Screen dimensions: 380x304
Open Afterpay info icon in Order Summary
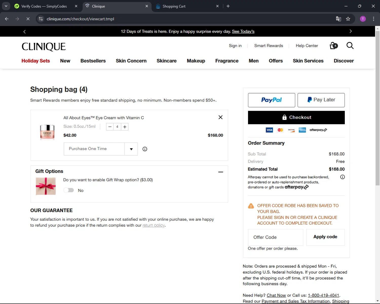click(342, 177)
